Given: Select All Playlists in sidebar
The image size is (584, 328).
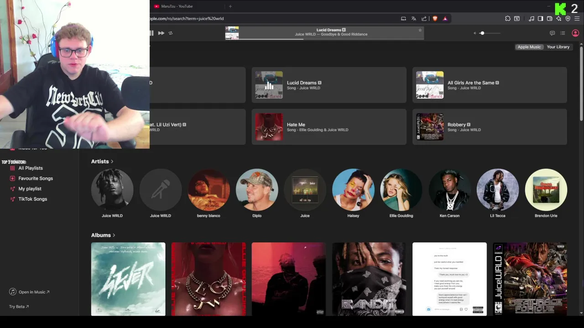Looking at the screenshot, I should [30, 168].
